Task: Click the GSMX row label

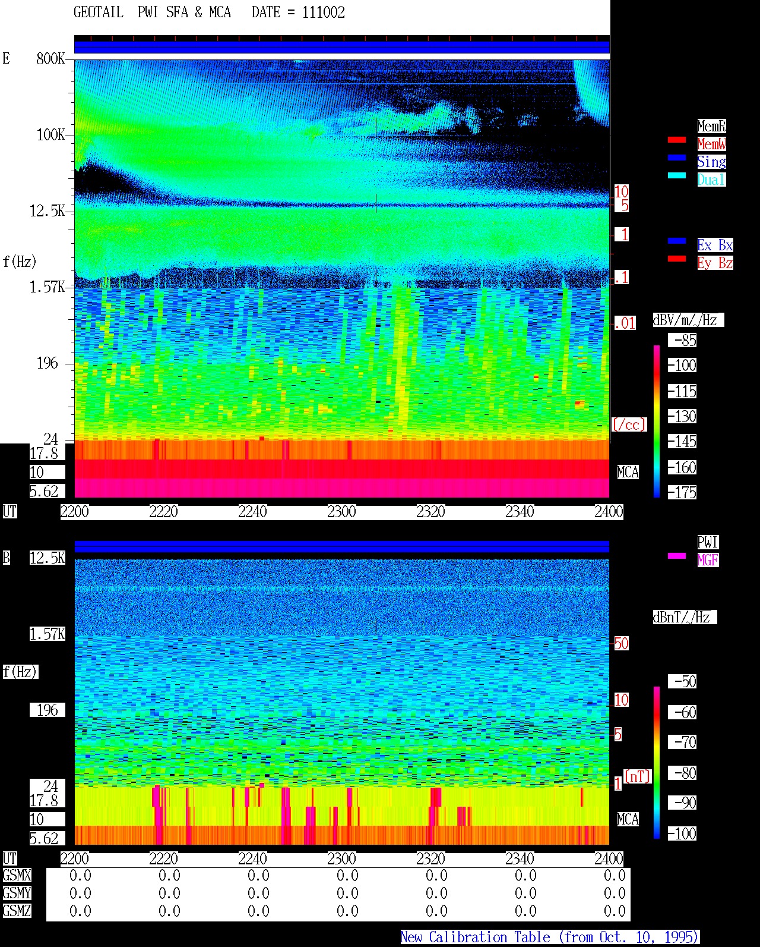Action: click(x=17, y=876)
